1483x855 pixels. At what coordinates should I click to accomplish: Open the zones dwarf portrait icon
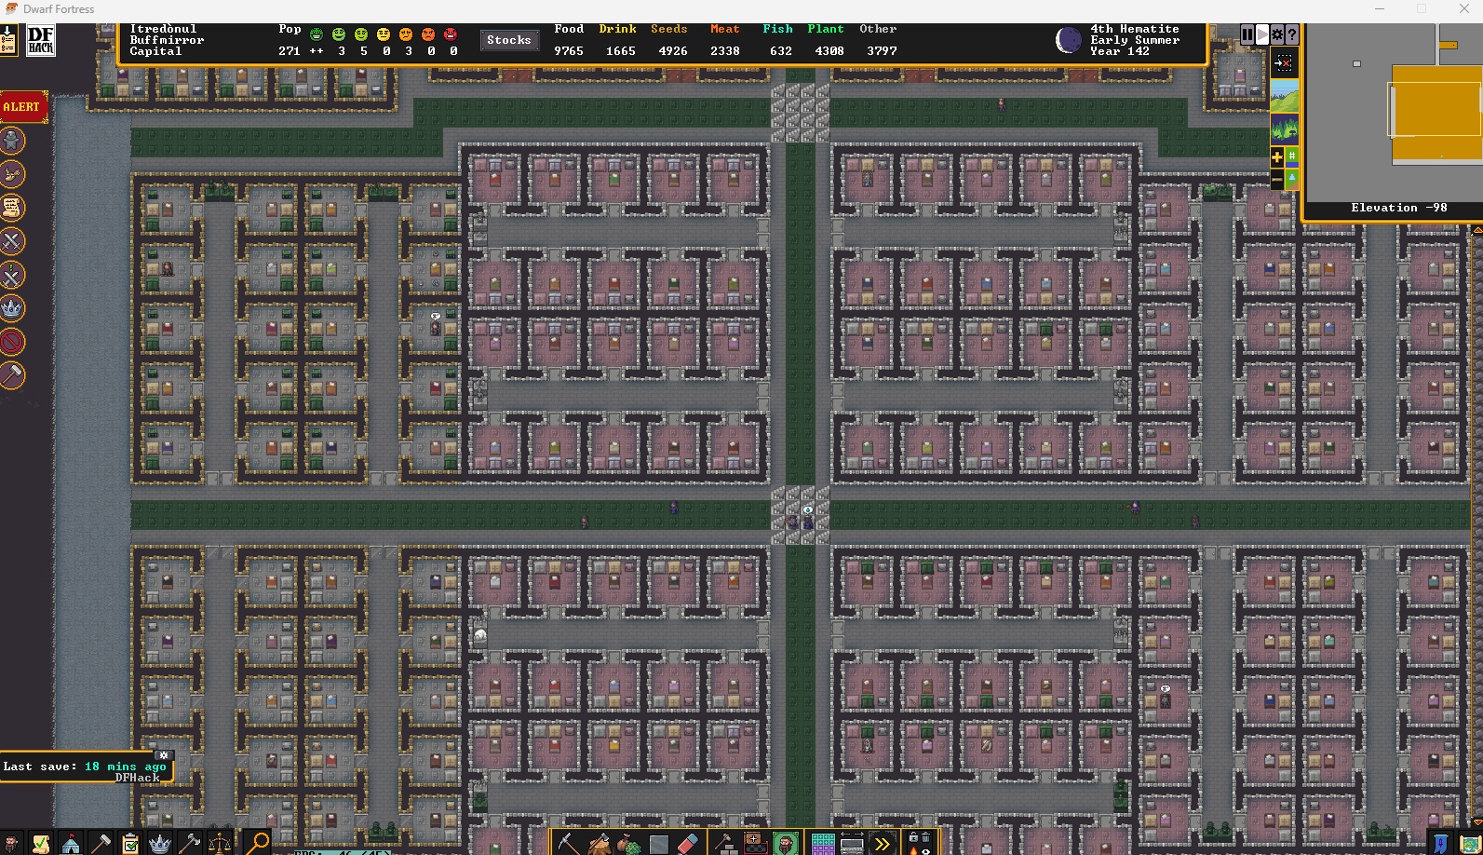coord(787,844)
